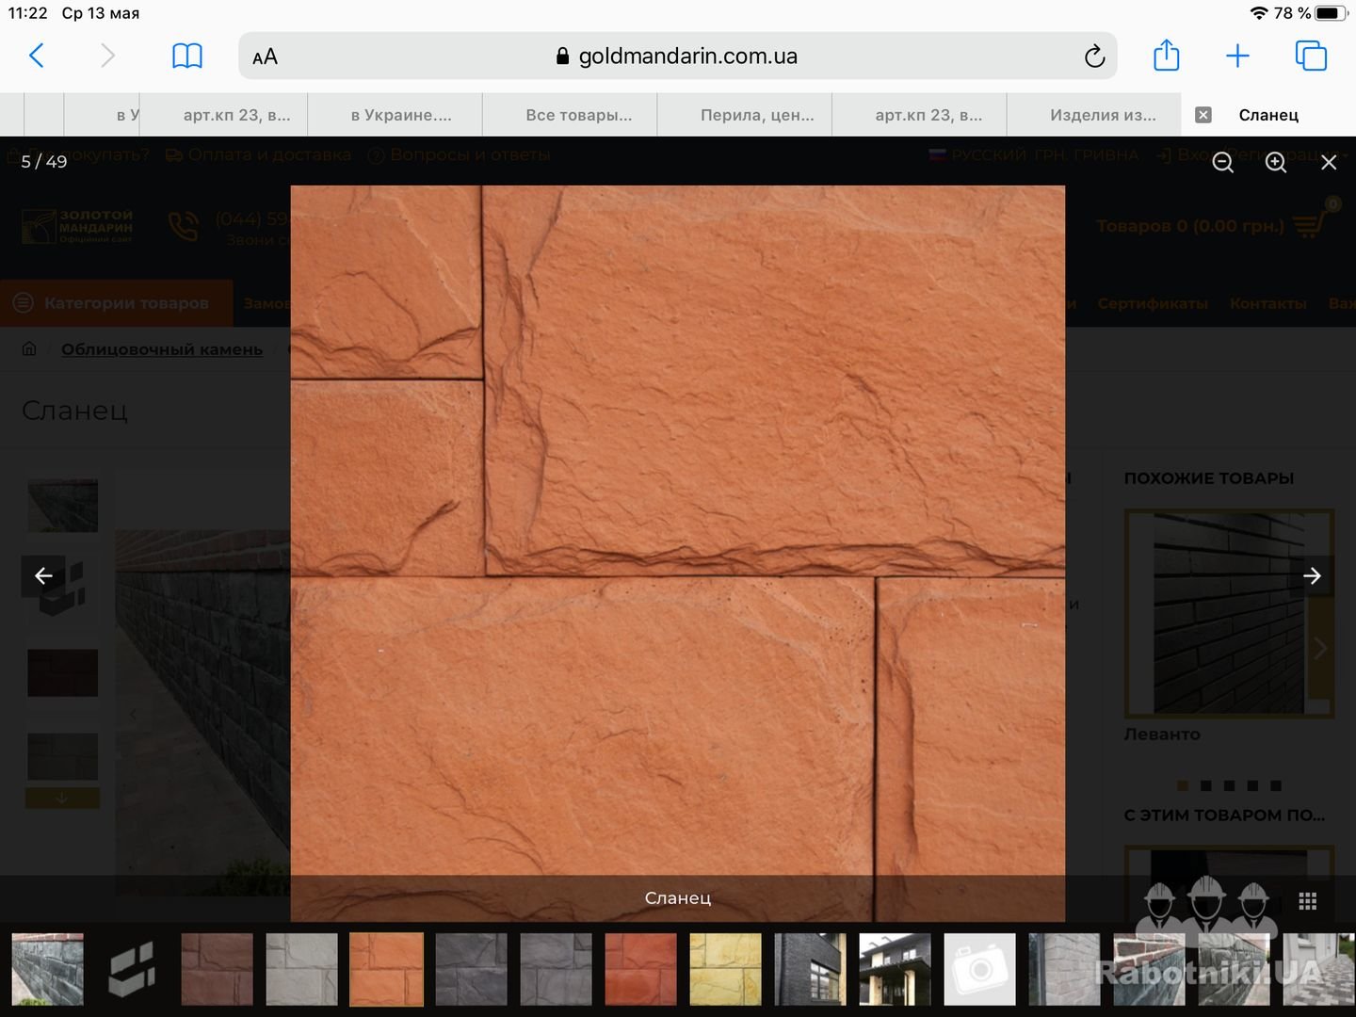Click the 5 / 49 image counter
1356x1017 pixels.
point(44,162)
